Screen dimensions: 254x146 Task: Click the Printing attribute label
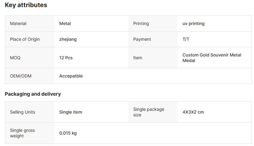[x=141, y=23]
